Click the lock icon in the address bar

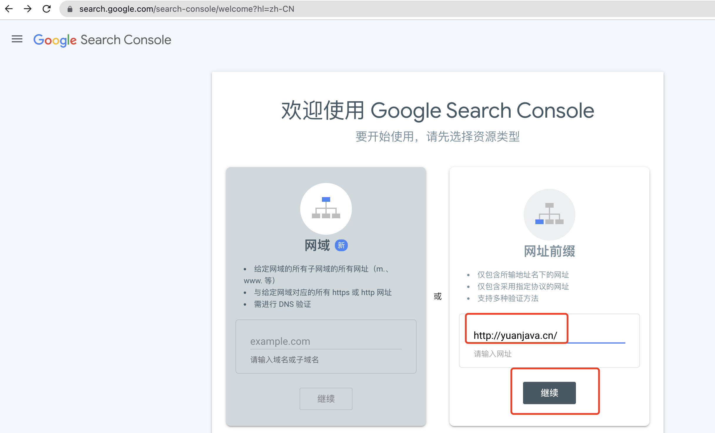pyautogui.click(x=70, y=9)
